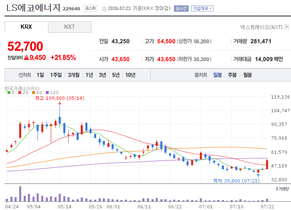The width and height of the screenshot is (291, 210).
Task: Select the 1일 line chart period
Action: click(40, 75)
